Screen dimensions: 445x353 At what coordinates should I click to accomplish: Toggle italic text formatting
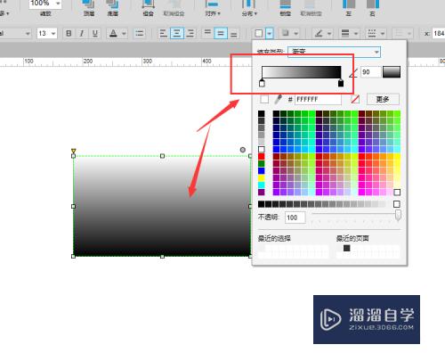click(x=82, y=33)
